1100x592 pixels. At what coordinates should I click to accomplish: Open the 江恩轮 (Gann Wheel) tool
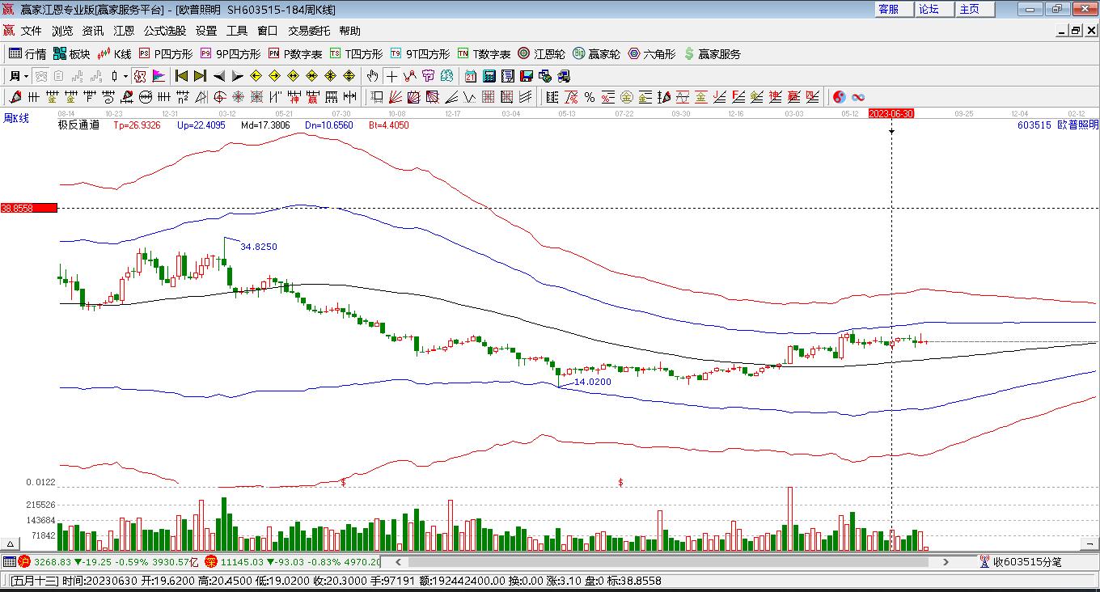541,54
